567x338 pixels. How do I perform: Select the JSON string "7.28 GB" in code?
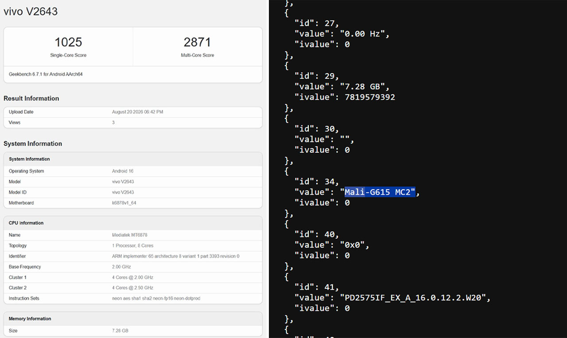(x=365, y=86)
